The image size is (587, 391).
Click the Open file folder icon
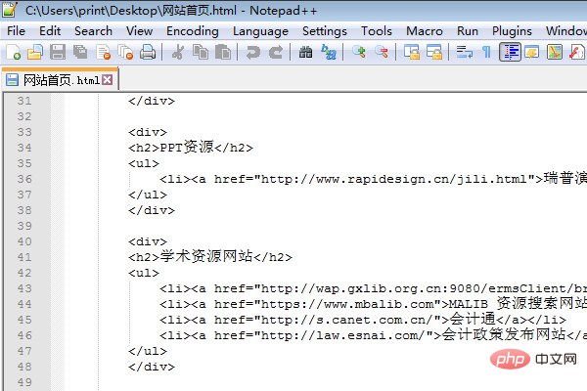point(35,52)
